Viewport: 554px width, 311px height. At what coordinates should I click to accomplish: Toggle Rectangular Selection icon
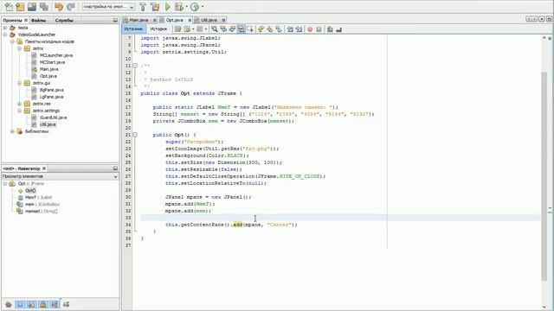[x=250, y=29]
